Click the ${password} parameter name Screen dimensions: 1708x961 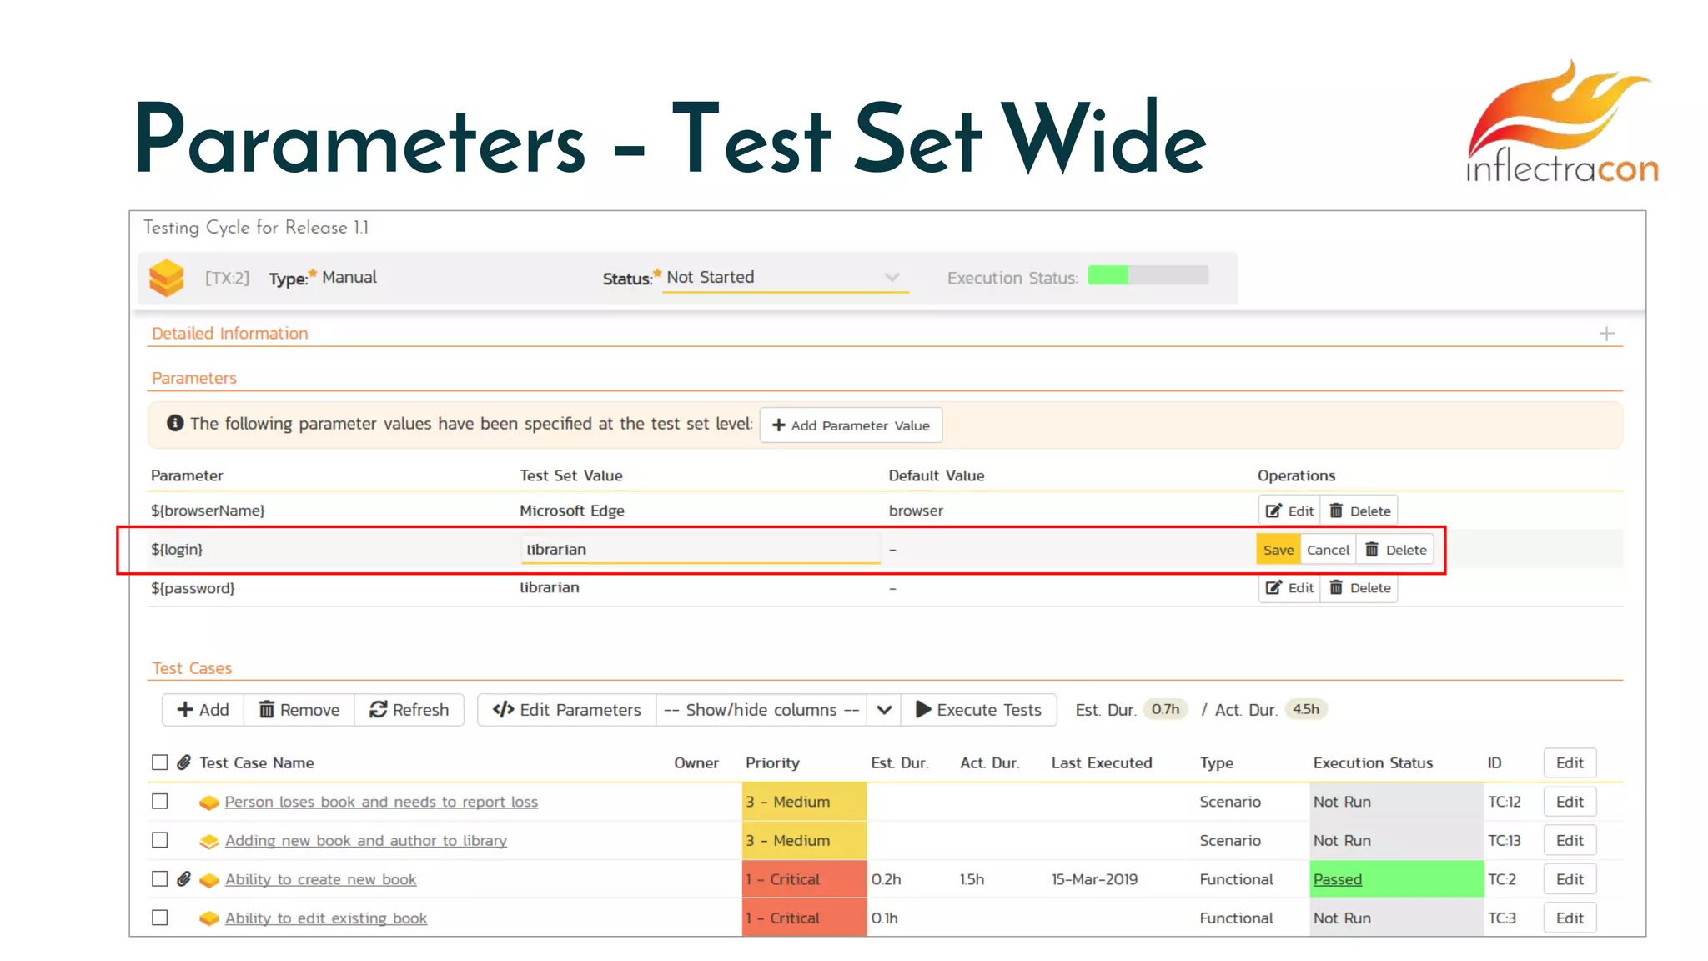[193, 588]
